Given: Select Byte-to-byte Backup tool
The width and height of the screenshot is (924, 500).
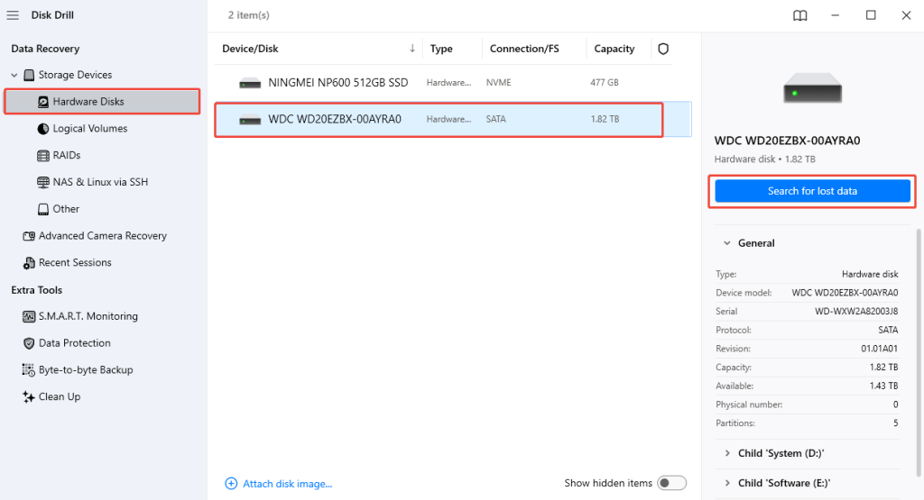Looking at the screenshot, I should [x=85, y=370].
